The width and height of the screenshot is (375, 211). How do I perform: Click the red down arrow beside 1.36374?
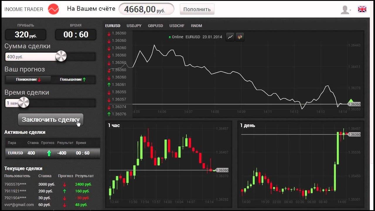pyautogui.click(x=109, y=107)
